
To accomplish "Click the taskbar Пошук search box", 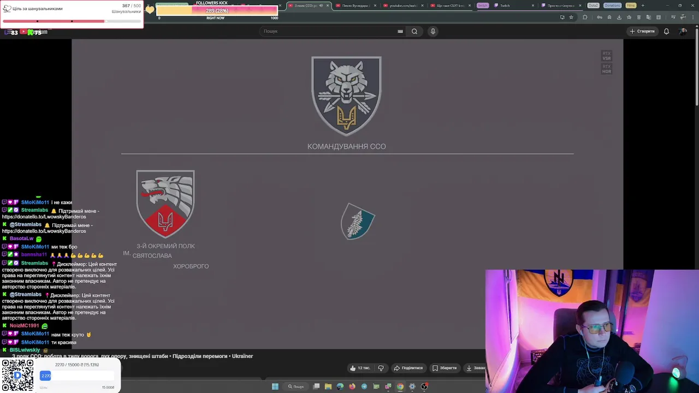I will tap(296, 386).
